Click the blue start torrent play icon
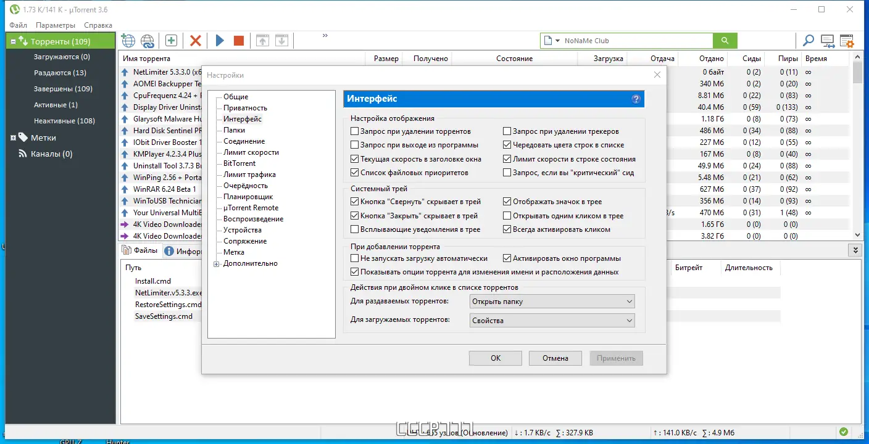The height and width of the screenshot is (444, 869). pos(220,41)
